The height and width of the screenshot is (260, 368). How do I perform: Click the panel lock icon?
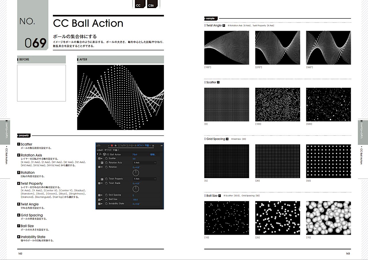point(116,146)
